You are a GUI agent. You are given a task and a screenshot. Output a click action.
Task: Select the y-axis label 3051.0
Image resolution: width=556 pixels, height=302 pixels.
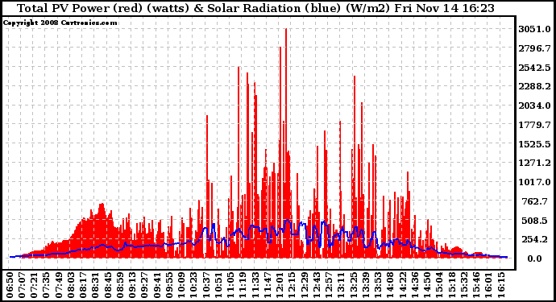coord(534,29)
